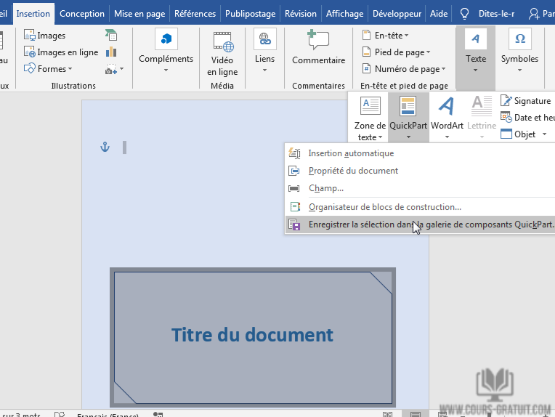
Task: Click the Images en ligne button
Action: coord(61,52)
